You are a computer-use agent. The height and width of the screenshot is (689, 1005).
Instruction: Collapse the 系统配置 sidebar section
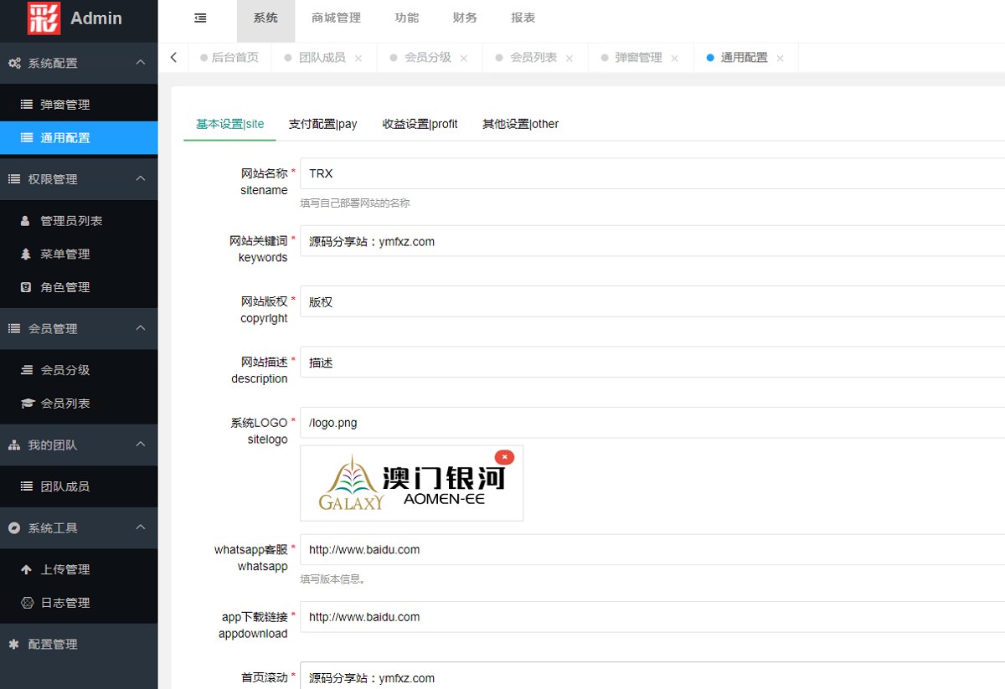[x=141, y=63]
